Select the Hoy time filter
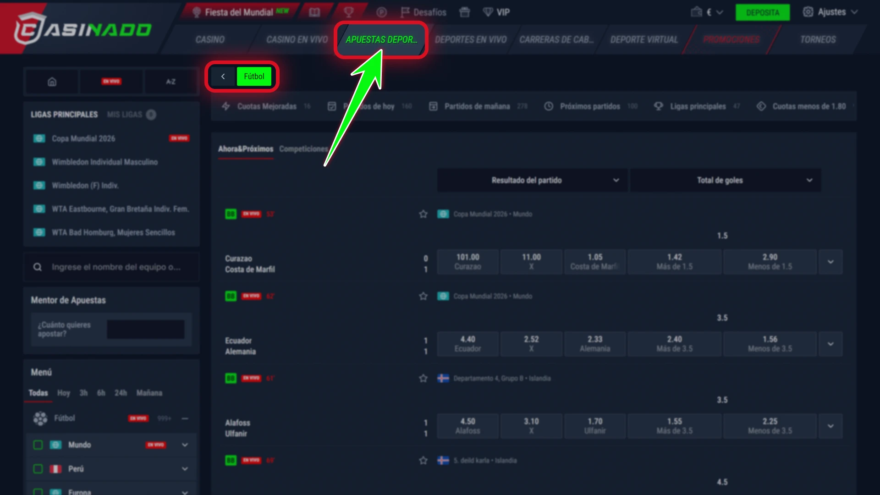The image size is (880, 495). (x=64, y=393)
